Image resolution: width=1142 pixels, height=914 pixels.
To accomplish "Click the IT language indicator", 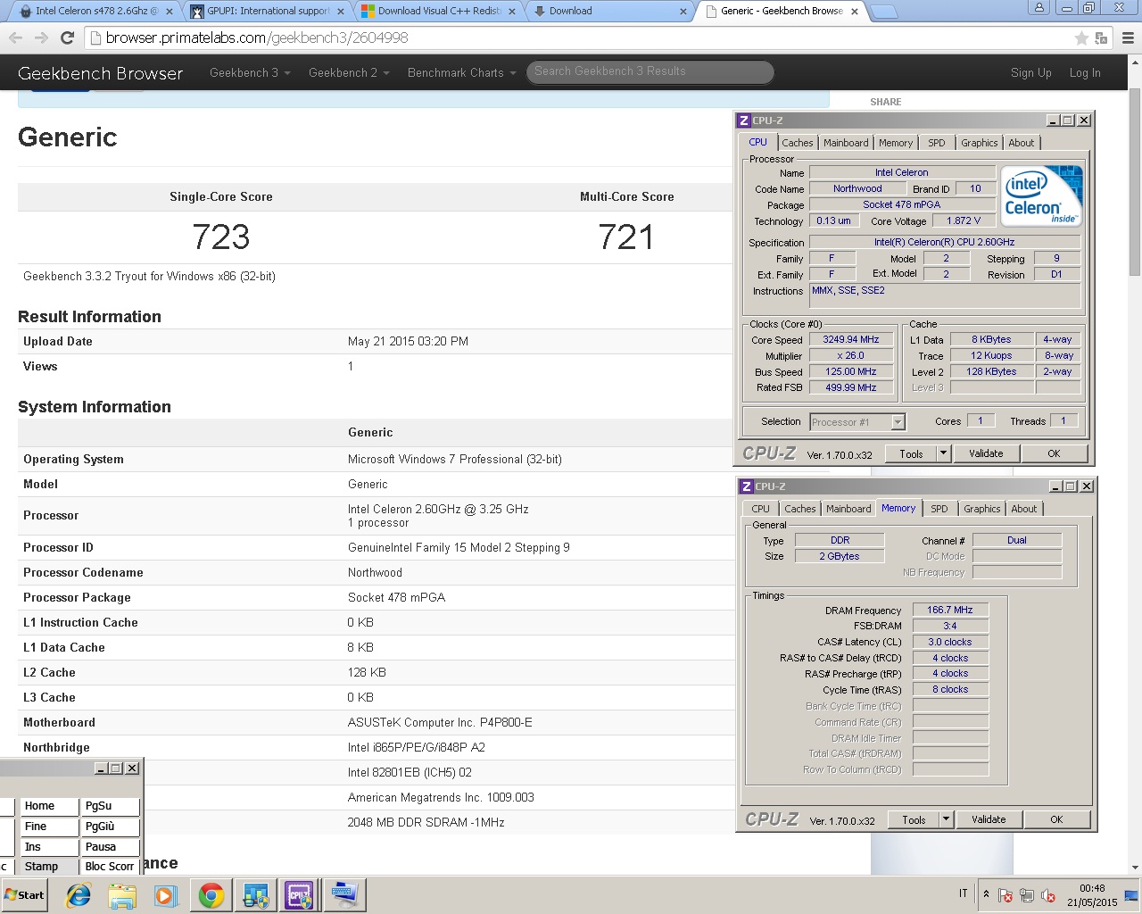I will (x=964, y=893).
